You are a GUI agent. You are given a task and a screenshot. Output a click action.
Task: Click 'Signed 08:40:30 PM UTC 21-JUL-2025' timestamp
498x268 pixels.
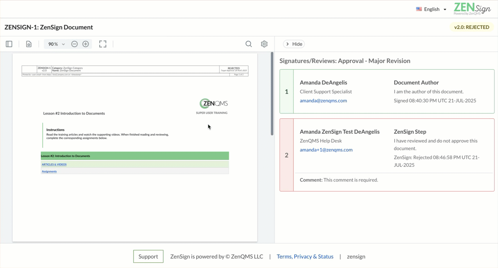coord(435,101)
